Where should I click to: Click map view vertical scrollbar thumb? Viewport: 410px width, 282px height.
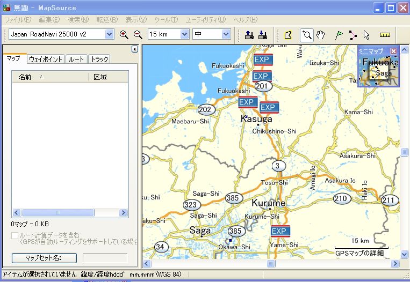point(404,152)
